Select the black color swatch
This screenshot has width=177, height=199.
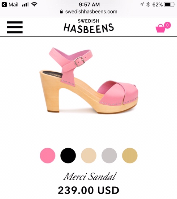pos(68,156)
